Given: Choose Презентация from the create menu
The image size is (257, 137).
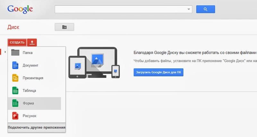Looking at the screenshot, I should coord(33,78).
